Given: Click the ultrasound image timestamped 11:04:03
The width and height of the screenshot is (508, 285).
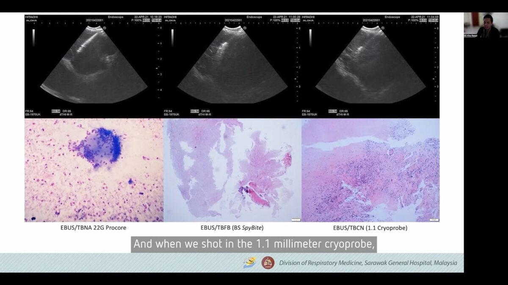Looking at the screenshot, I should tap(370, 66).
